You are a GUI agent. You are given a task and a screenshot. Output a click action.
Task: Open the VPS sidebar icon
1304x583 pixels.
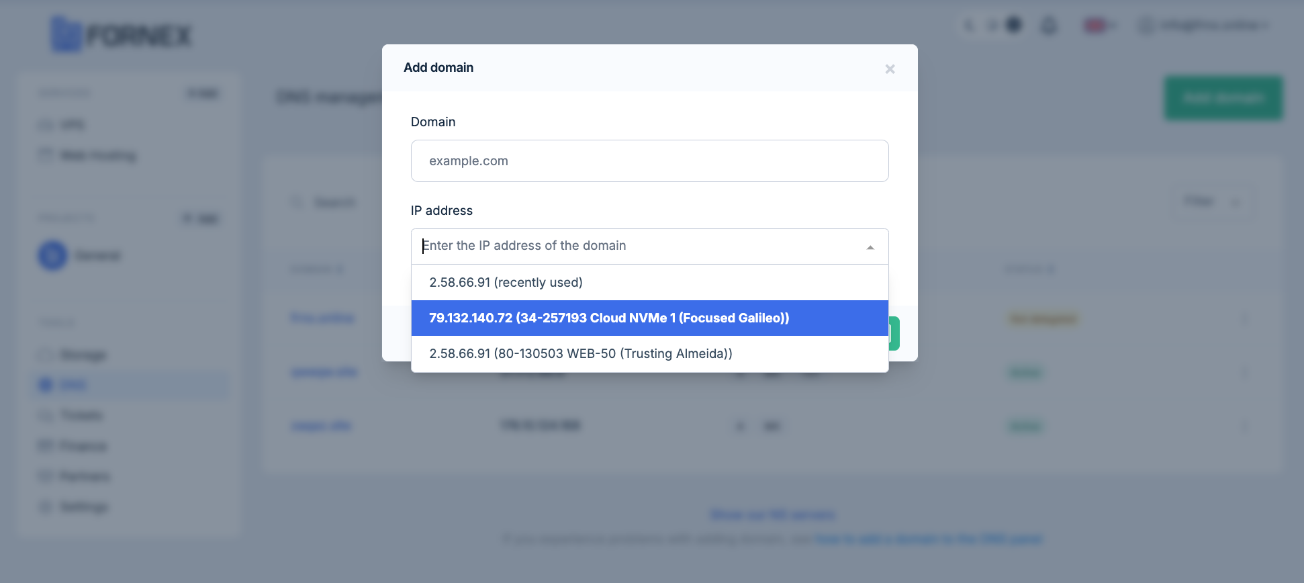tap(46, 125)
